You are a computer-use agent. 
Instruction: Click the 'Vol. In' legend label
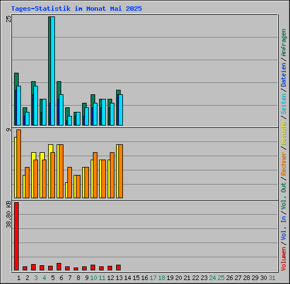coord(284,228)
